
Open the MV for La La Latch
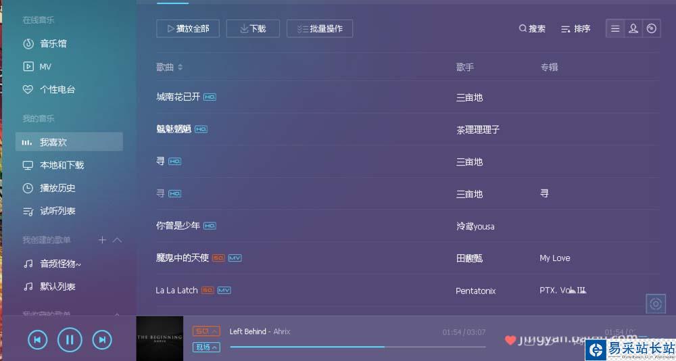pyautogui.click(x=224, y=290)
